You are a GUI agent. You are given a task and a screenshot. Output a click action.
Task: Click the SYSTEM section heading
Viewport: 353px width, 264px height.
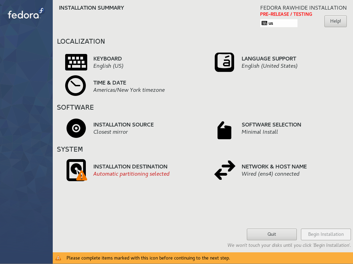(x=70, y=149)
